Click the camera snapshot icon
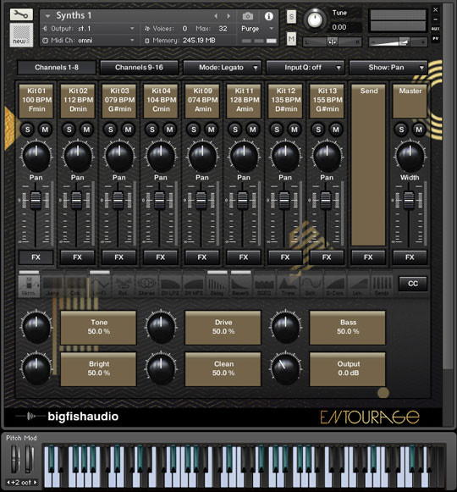 point(248,16)
